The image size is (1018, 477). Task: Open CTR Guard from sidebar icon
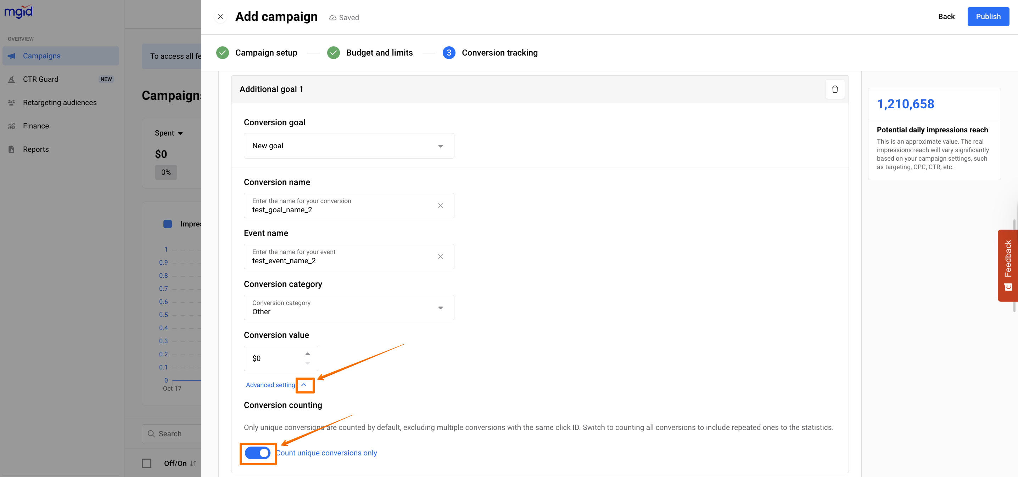[x=11, y=79]
